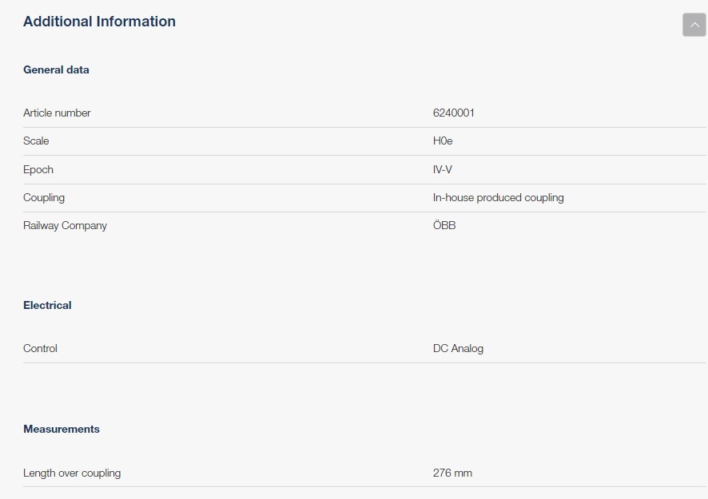Click the Scale row label
Viewport: 708px width, 499px height.
tap(36, 141)
